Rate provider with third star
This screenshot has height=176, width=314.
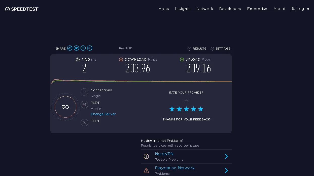(186, 109)
